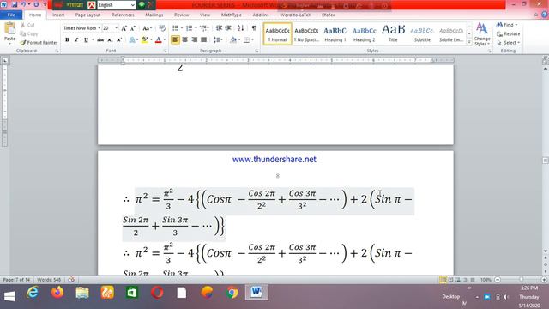The height and width of the screenshot is (309, 549).
Task: Center the paragraph text
Action: pyautogui.click(x=185, y=40)
